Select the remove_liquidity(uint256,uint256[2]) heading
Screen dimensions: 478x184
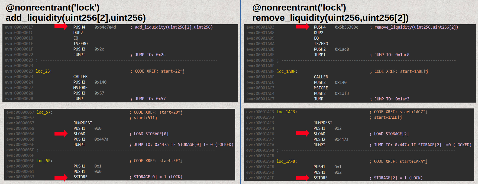pyautogui.click(x=330, y=18)
